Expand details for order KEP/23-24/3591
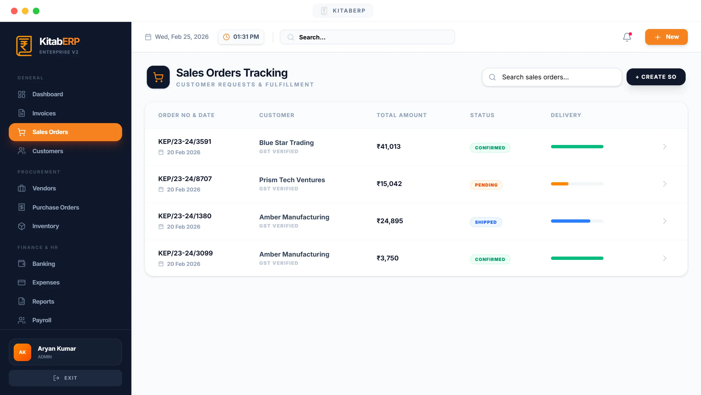701x395 pixels. 665,147
